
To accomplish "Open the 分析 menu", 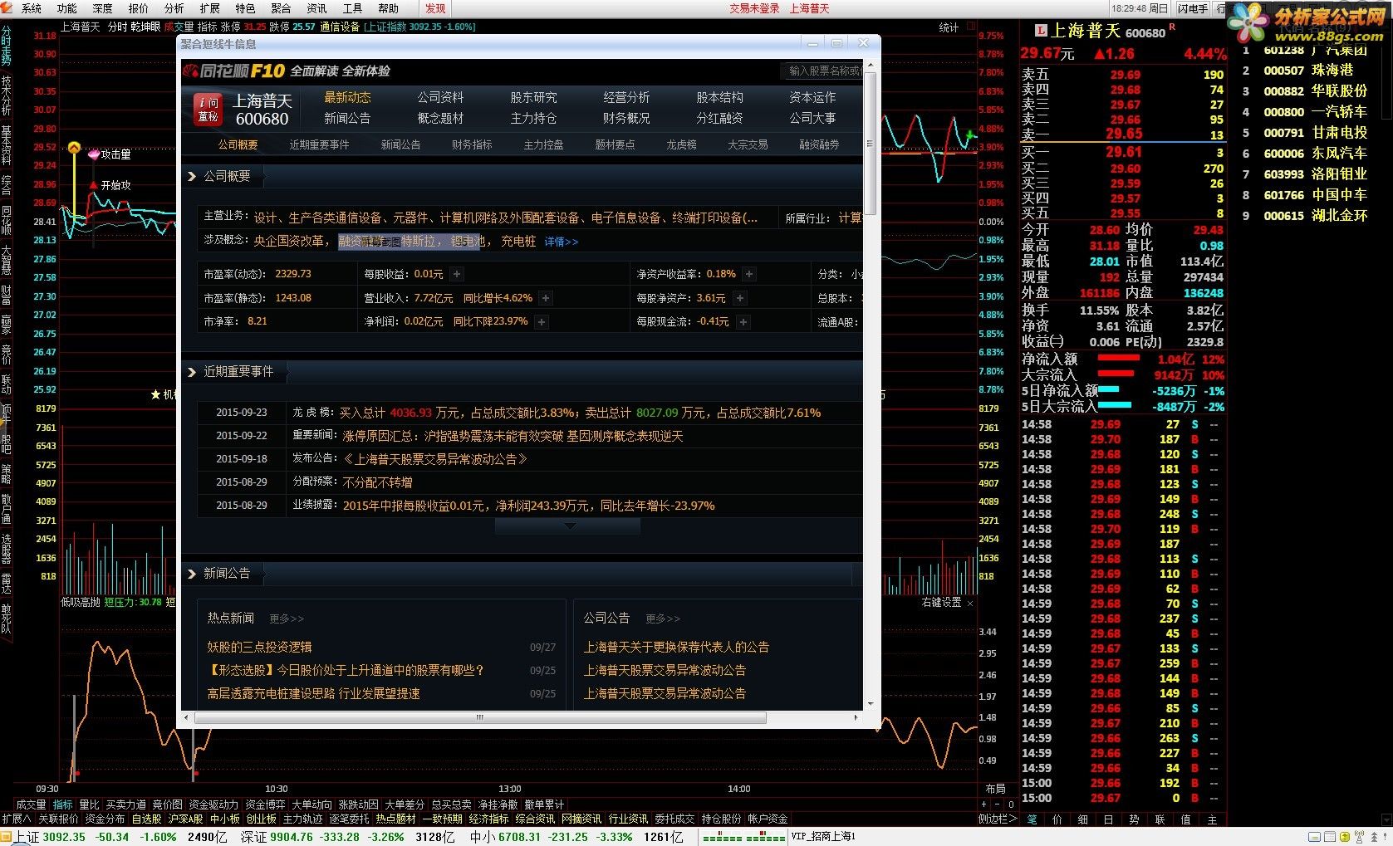I will pos(174,8).
